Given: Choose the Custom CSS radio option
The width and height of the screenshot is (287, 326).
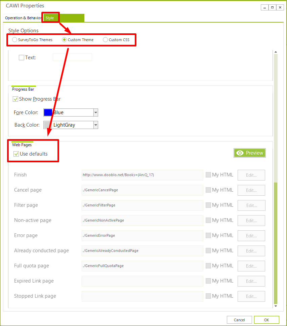Looking at the screenshot, I should click(x=106, y=40).
